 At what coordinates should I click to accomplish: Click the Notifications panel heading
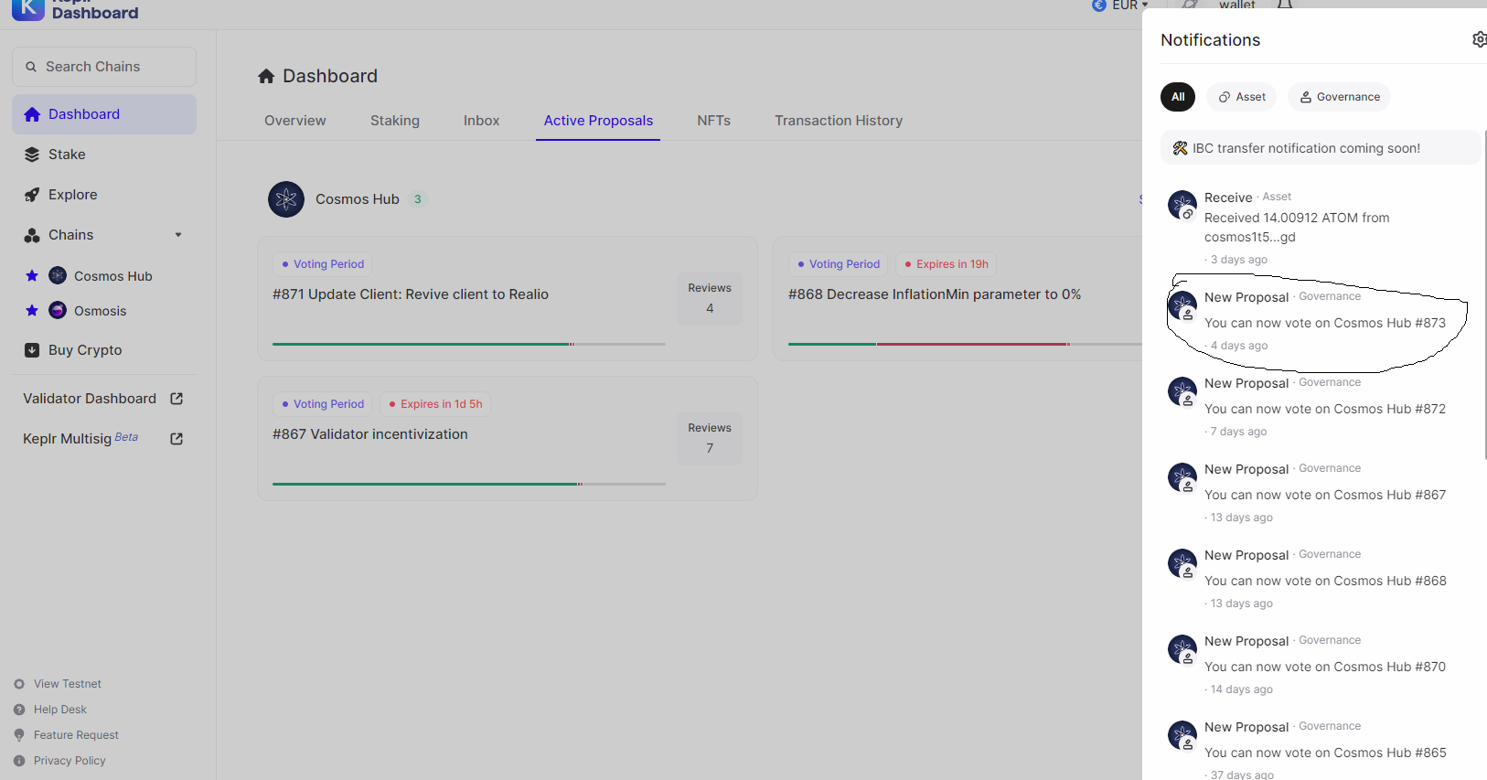1210,40
